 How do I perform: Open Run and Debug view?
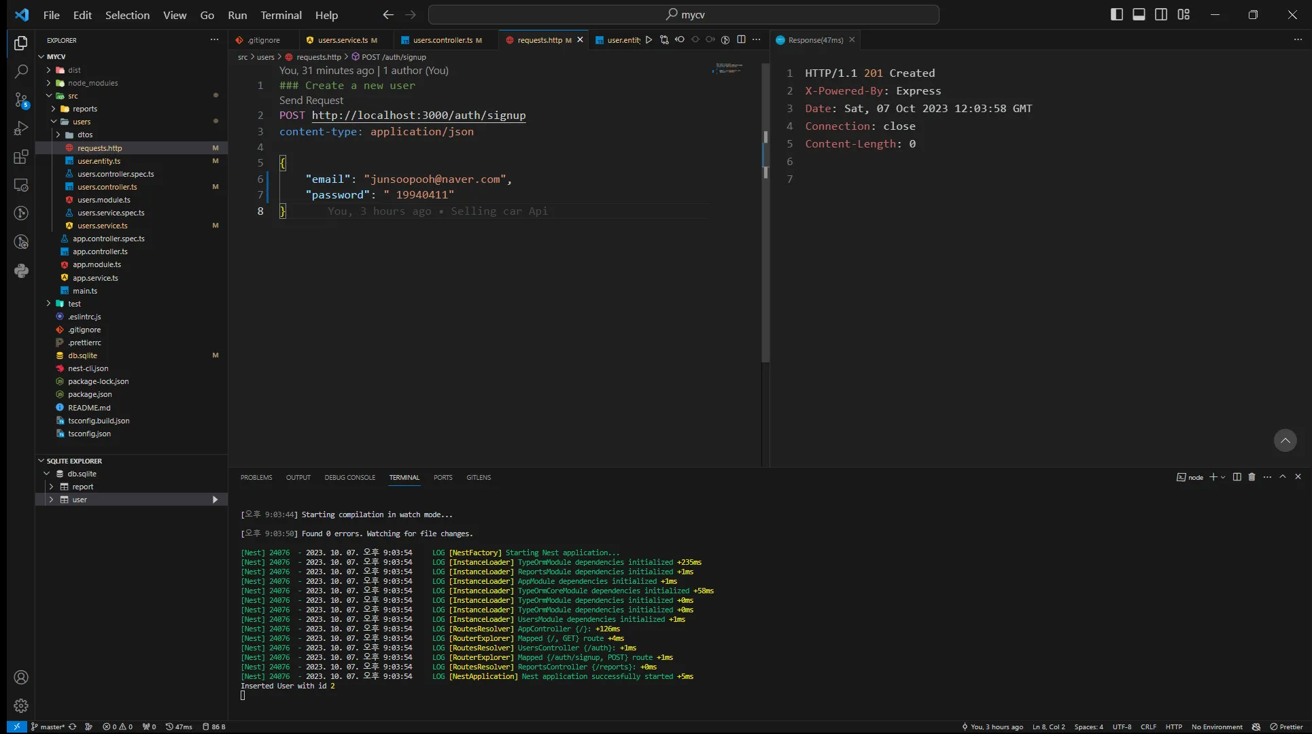(20, 128)
